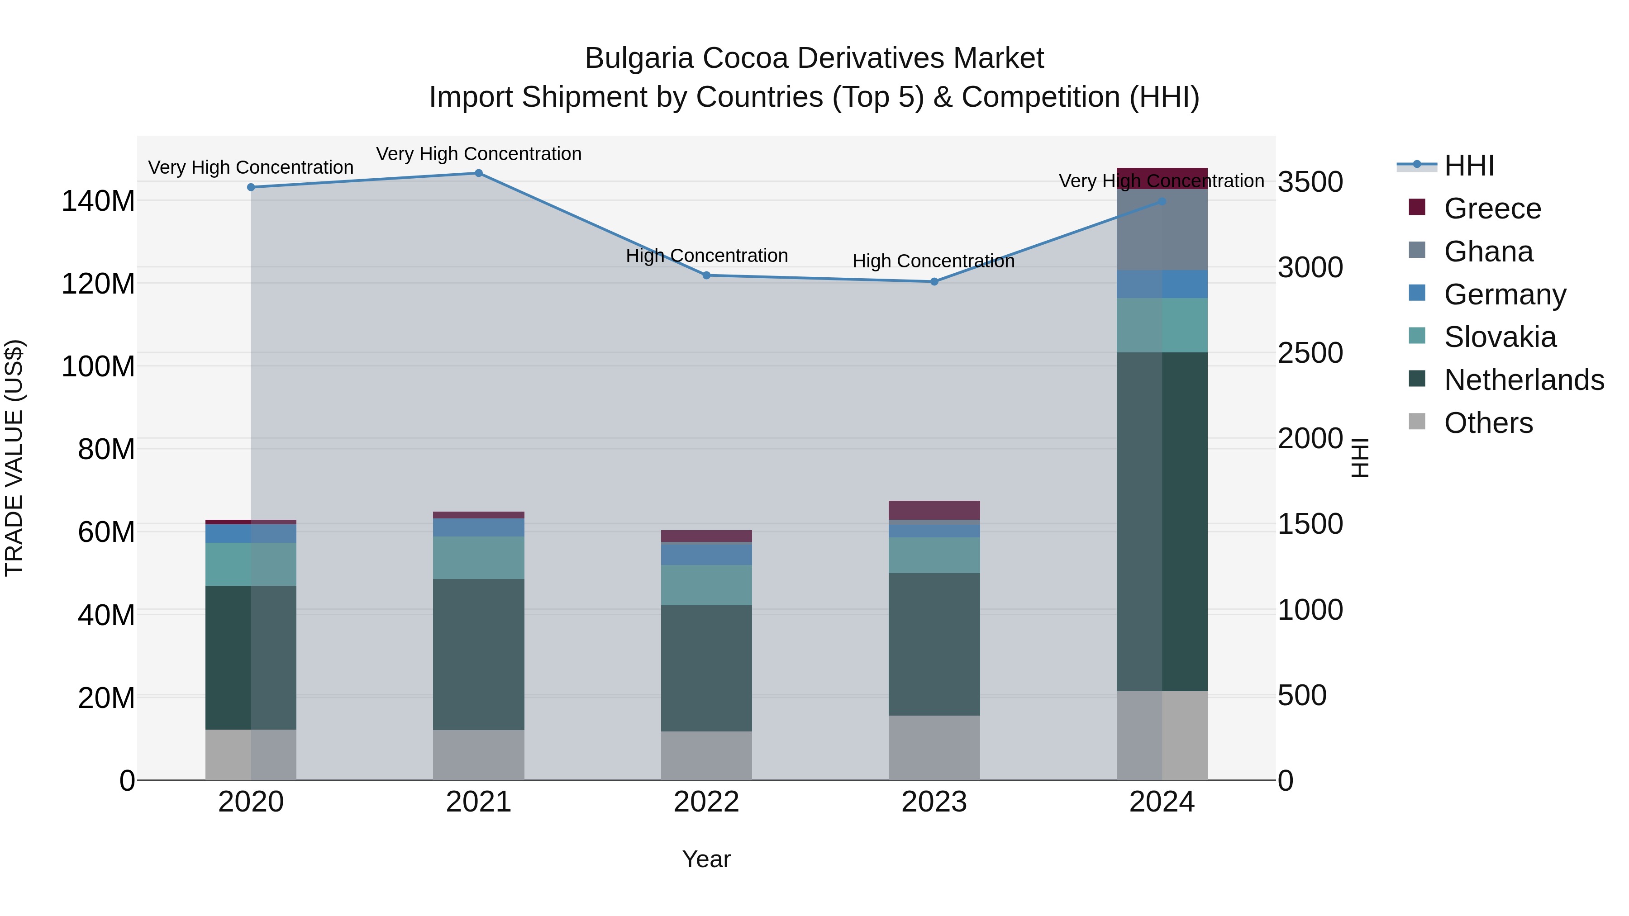
Task: Click the 3500 HHI axis tick
Action: (1310, 182)
